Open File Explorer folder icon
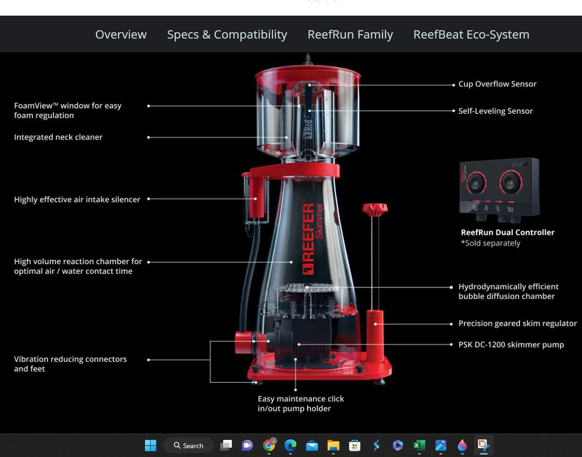The image size is (582, 457). (x=333, y=445)
